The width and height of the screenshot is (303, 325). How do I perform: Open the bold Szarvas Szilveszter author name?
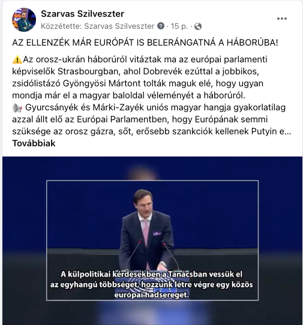click(x=83, y=14)
